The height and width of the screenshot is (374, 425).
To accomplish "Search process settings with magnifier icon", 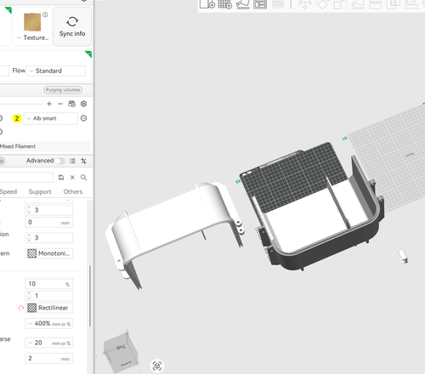I will pyautogui.click(x=83, y=178).
